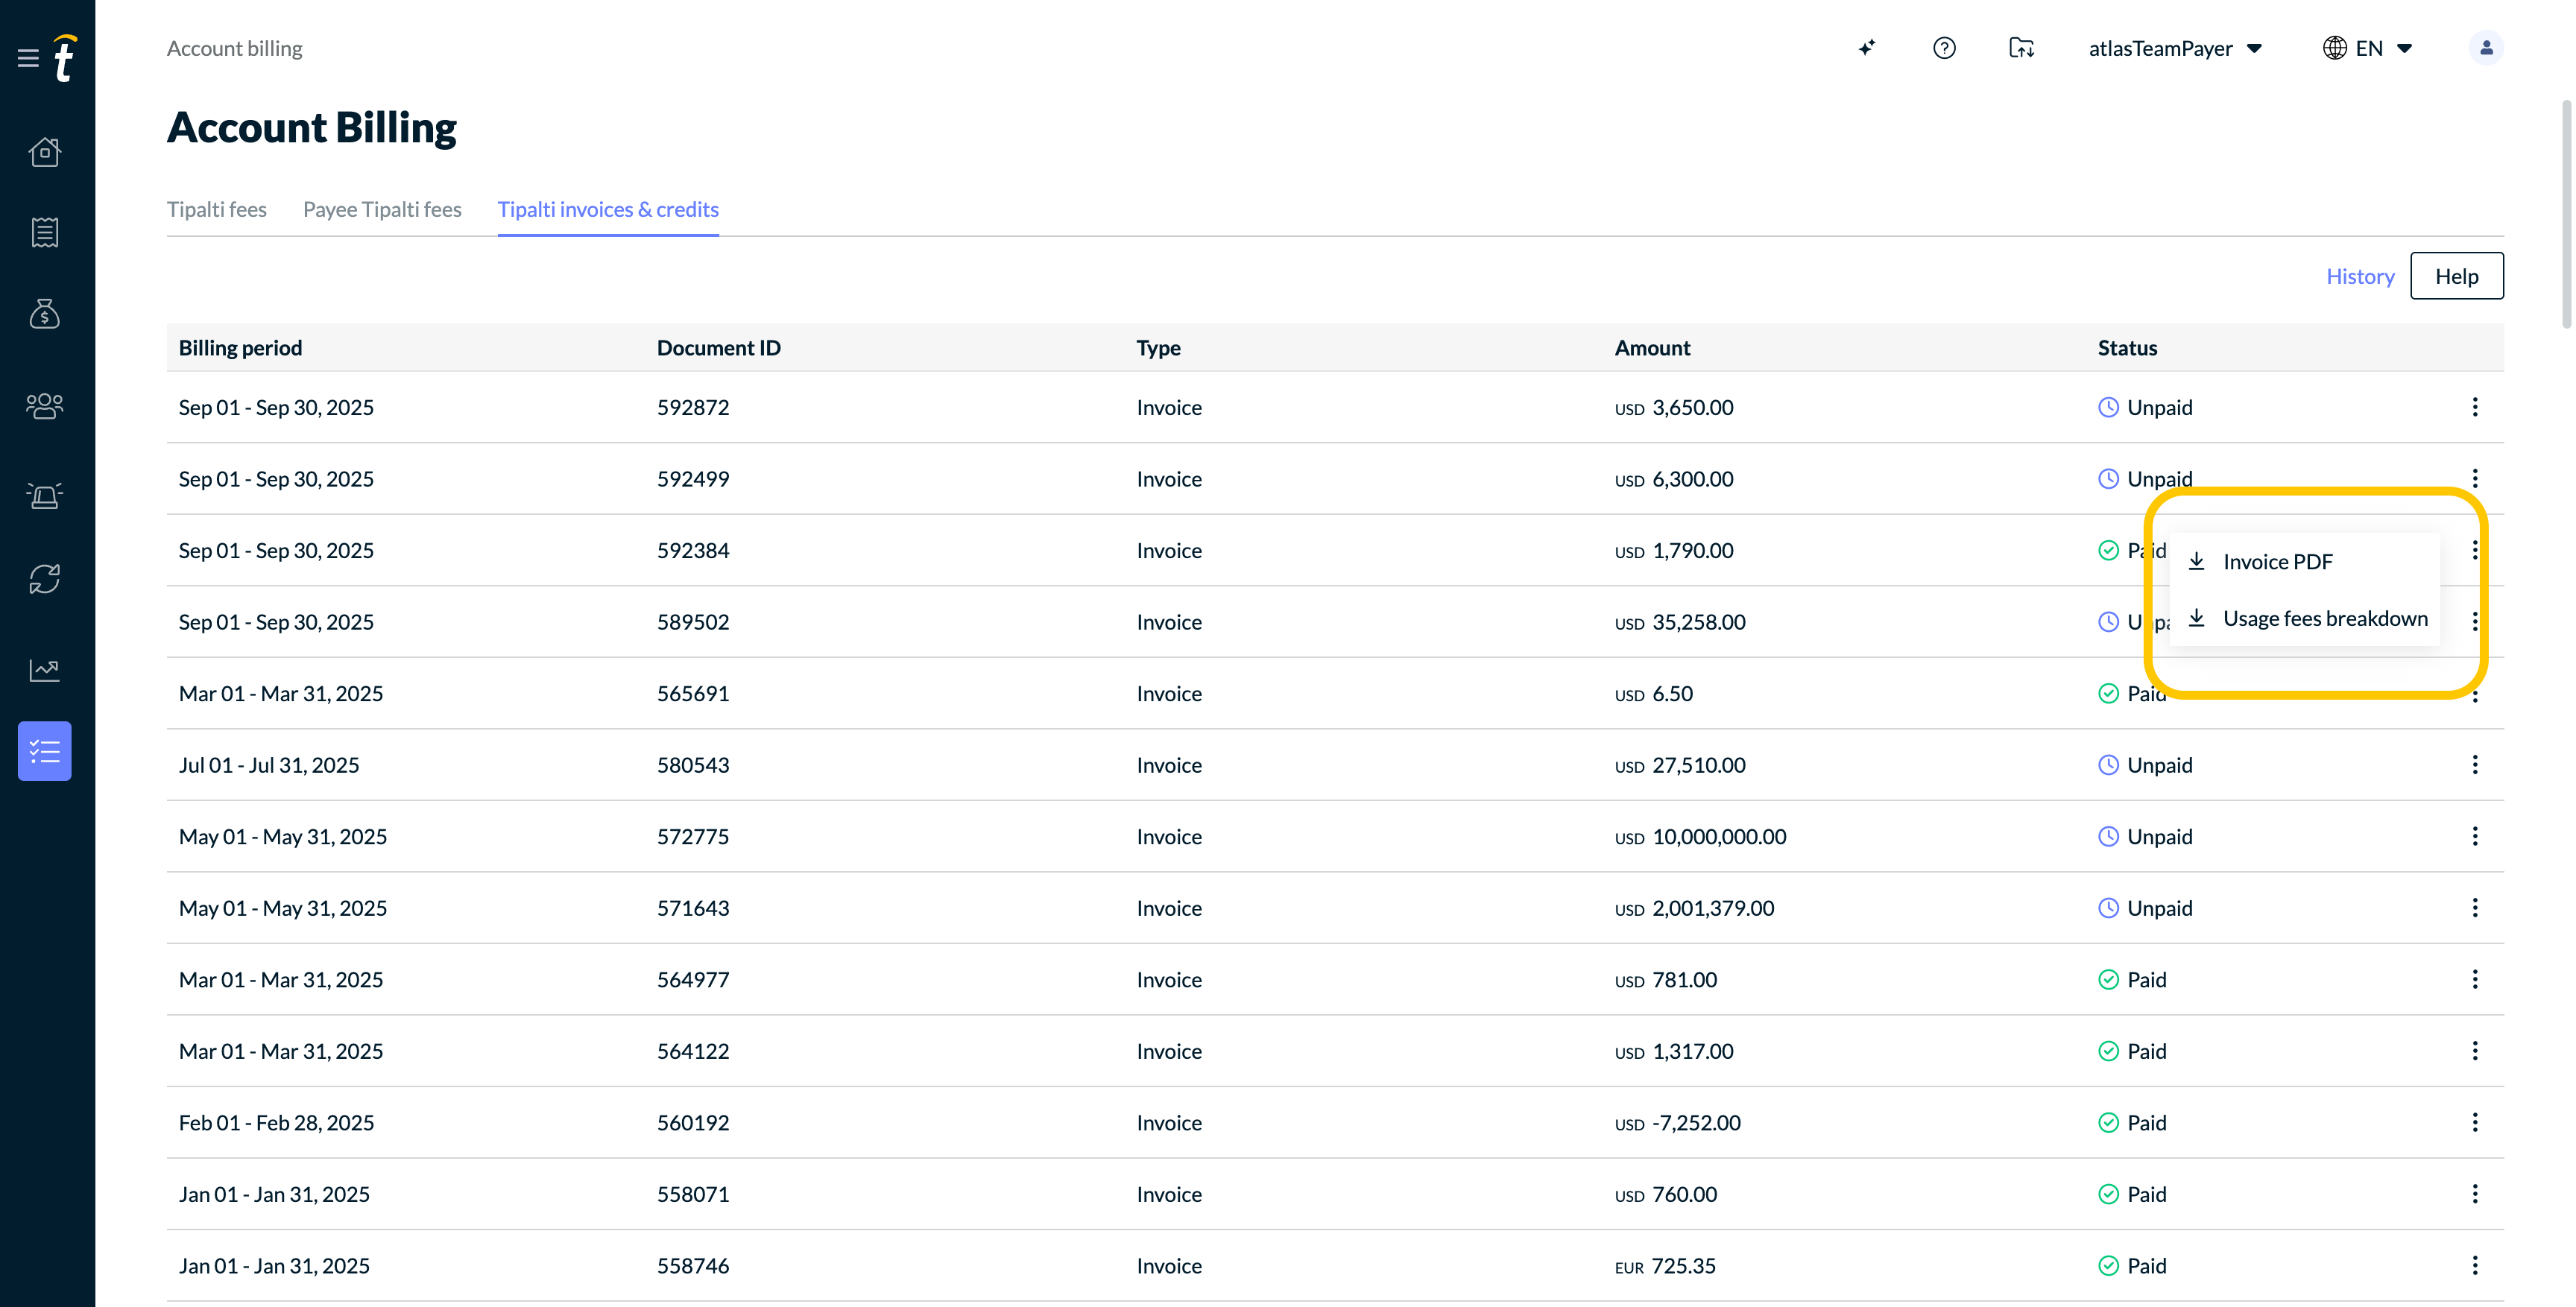
Task: Open actions menu for document 592499
Action: 2475,478
